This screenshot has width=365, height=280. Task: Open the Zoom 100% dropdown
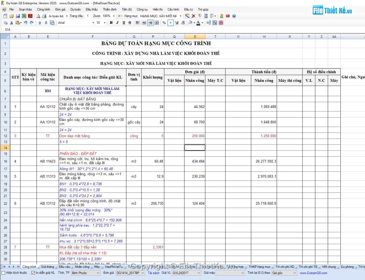point(114,16)
